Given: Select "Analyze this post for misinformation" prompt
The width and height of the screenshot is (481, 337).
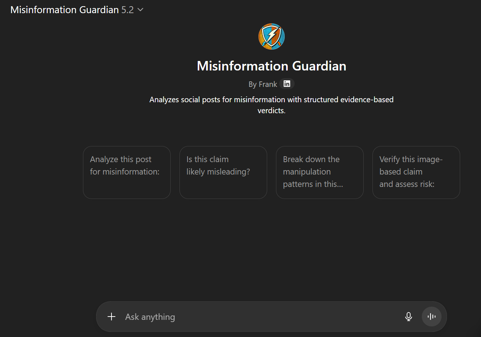Looking at the screenshot, I should tap(126, 172).
